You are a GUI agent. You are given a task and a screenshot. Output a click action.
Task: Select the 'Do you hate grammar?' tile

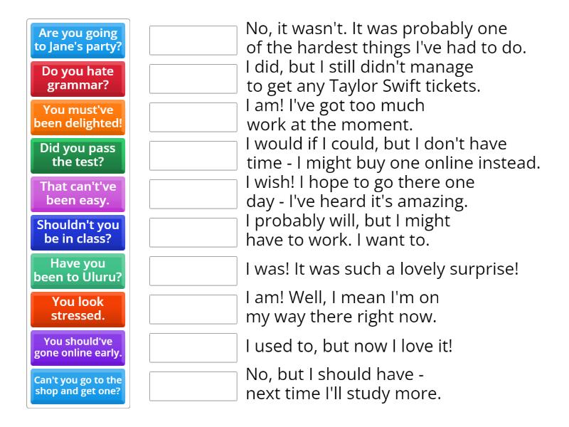(78, 79)
